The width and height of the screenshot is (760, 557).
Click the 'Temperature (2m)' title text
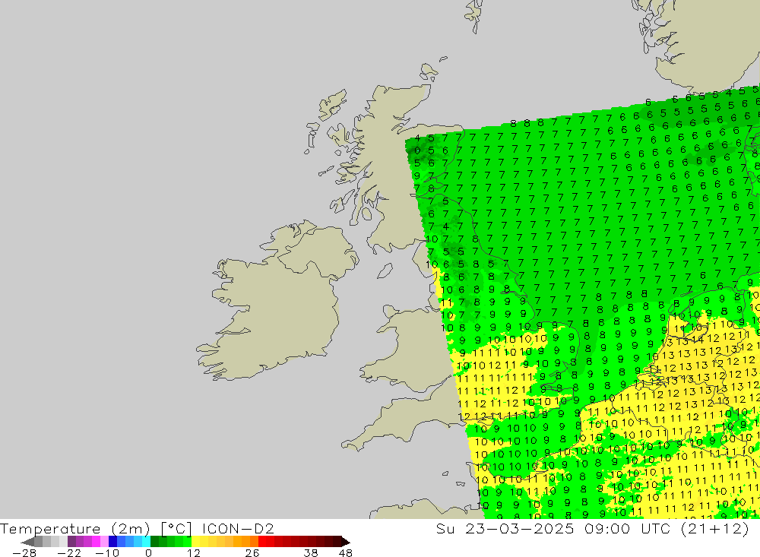[74, 528]
